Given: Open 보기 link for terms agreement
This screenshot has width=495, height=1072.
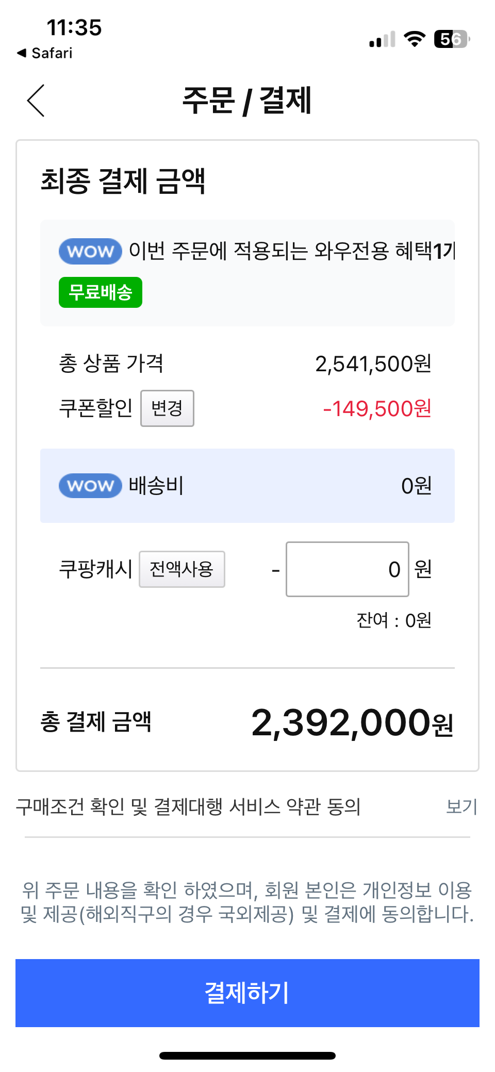Looking at the screenshot, I should point(461,806).
